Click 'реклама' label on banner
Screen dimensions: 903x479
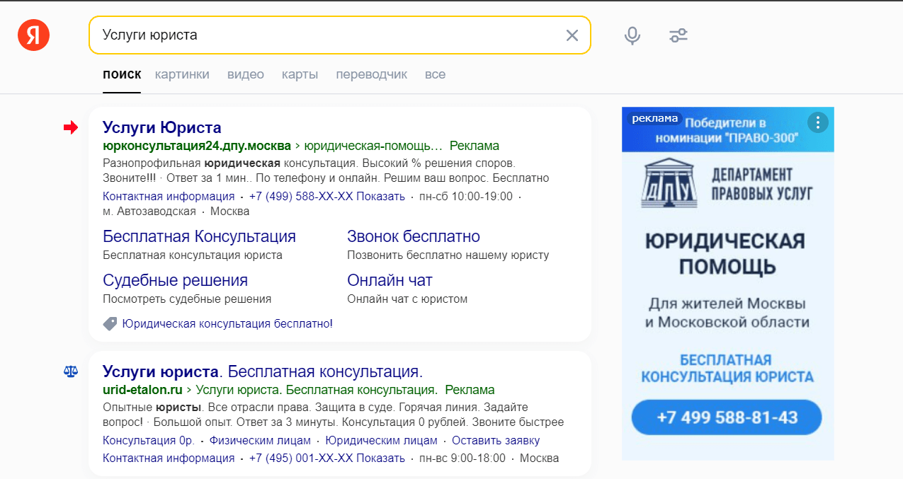pos(654,119)
